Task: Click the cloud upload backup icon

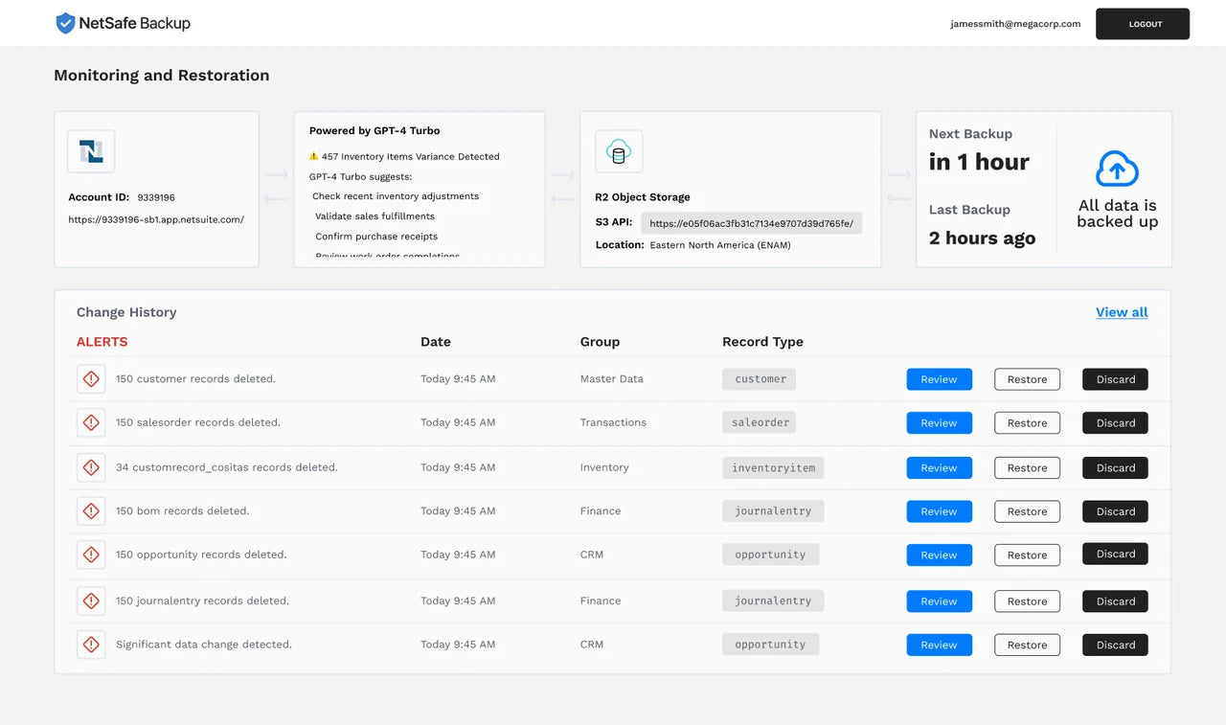Action: point(1117,169)
